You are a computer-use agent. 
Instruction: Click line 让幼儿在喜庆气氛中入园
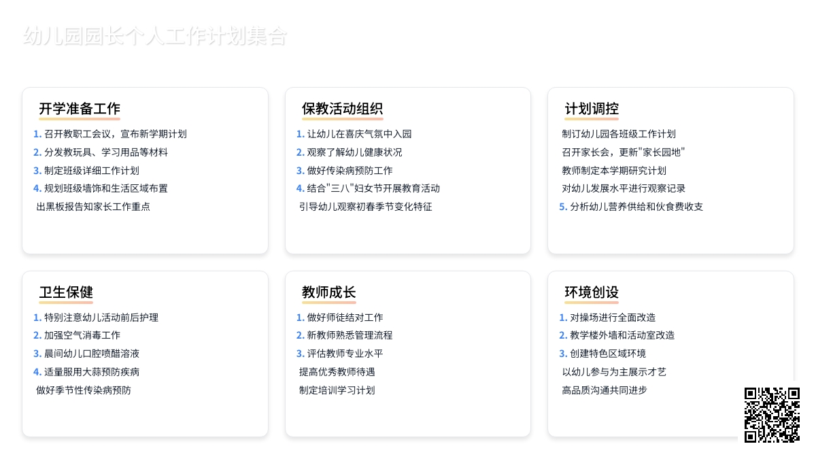click(x=359, y=134)
